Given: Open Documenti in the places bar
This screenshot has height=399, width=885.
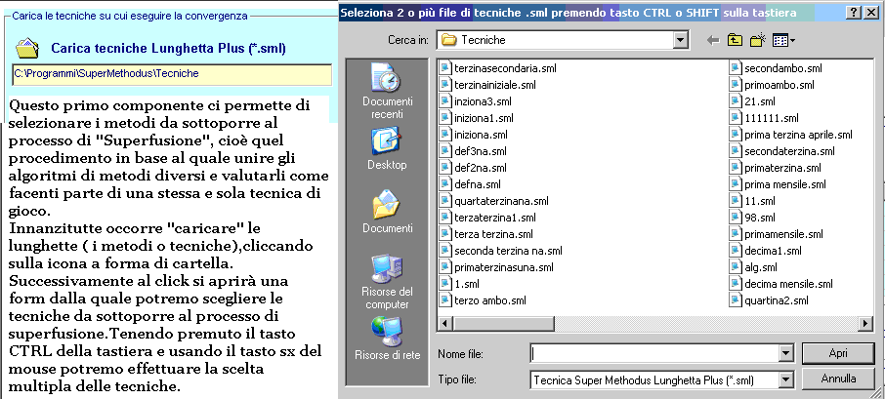Looking at the screenshot, I should tap(387, 212).
